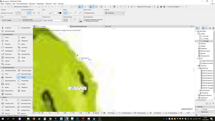The image size is (215, 121).
Task: Open Google Chrome from the taskbar
Action: (50, 119)
